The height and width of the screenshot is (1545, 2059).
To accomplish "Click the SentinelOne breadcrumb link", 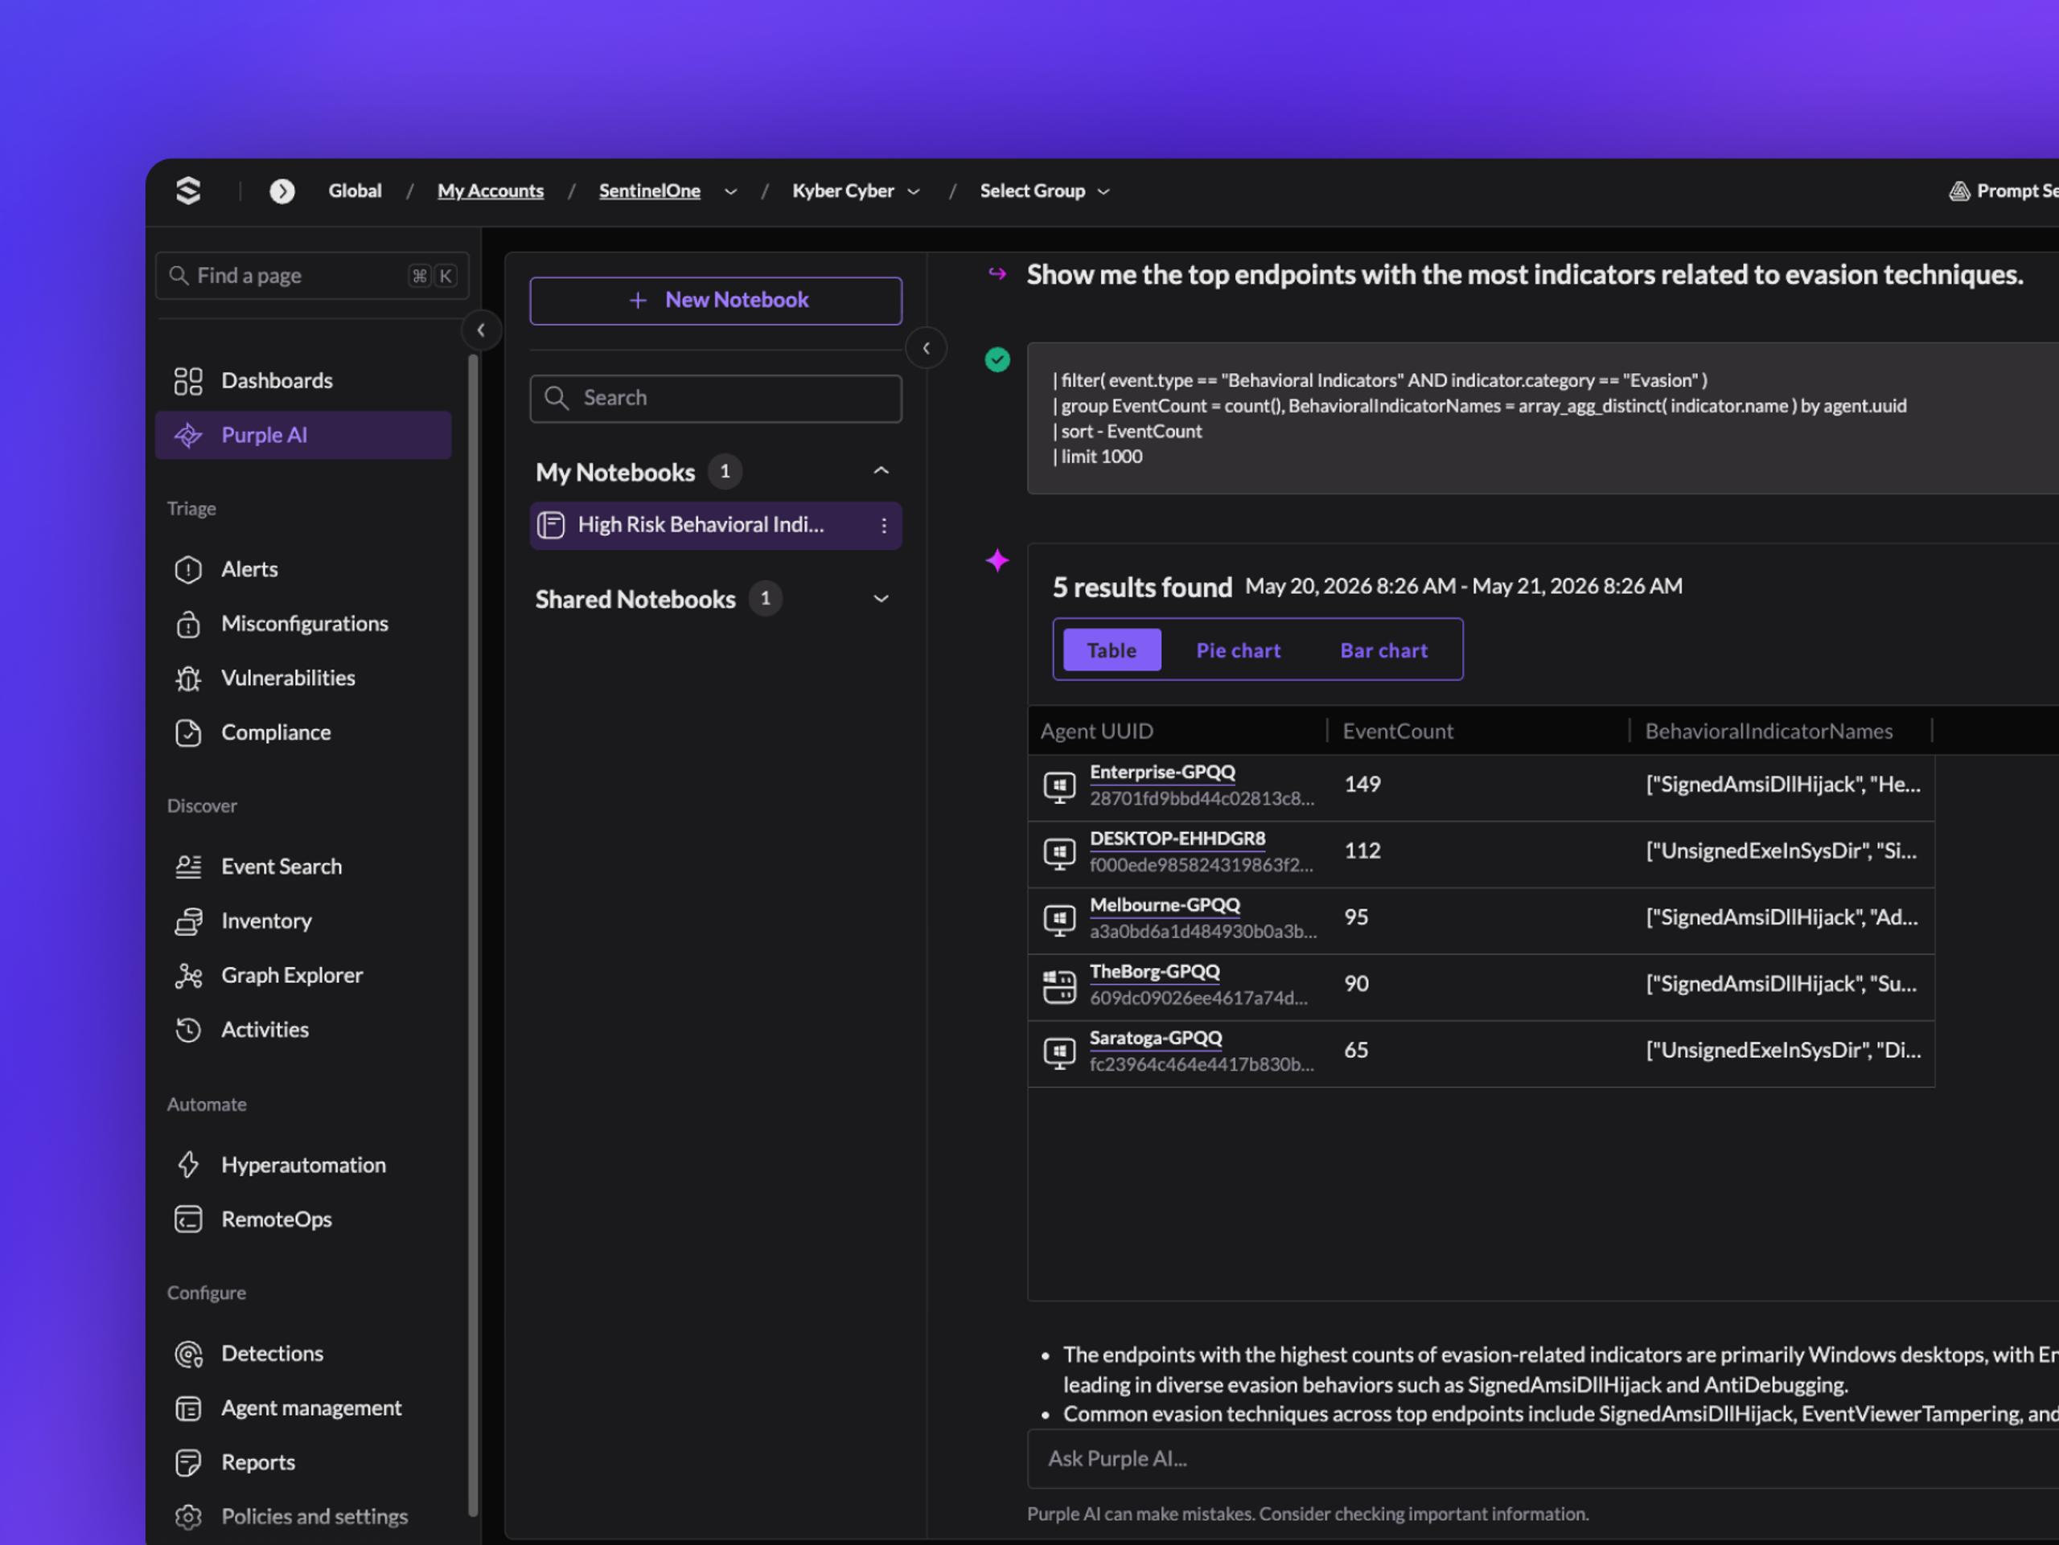I will click(x=650, y=191).
